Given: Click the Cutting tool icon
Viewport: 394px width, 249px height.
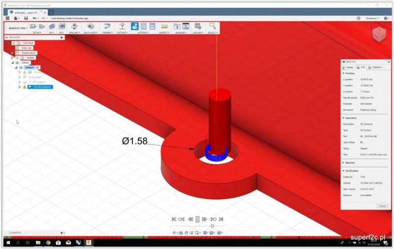Looking at the screenshot, I should point(121,26).
